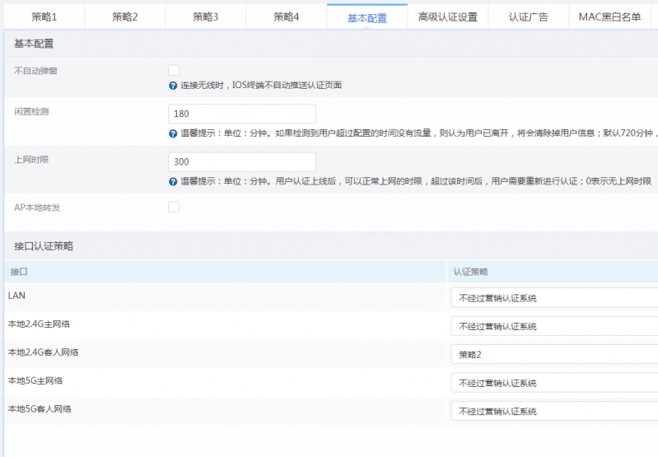Switch to the 认证广告 tab
This screenshot has width=658, height=457.
(x=529, y=16)
